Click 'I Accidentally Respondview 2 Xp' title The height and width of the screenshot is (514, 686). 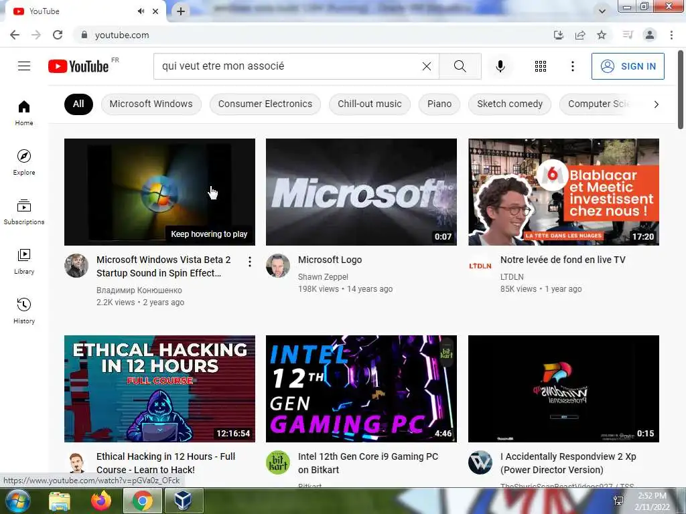point(568,463)
